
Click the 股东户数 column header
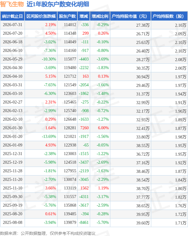pos(67,16)
